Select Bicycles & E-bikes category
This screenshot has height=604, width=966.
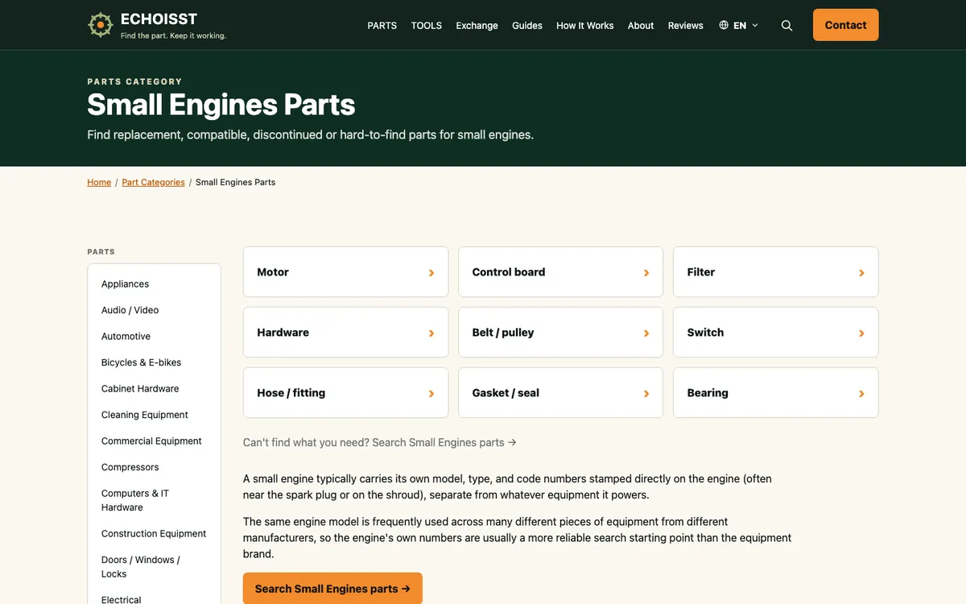click(141, 362)
